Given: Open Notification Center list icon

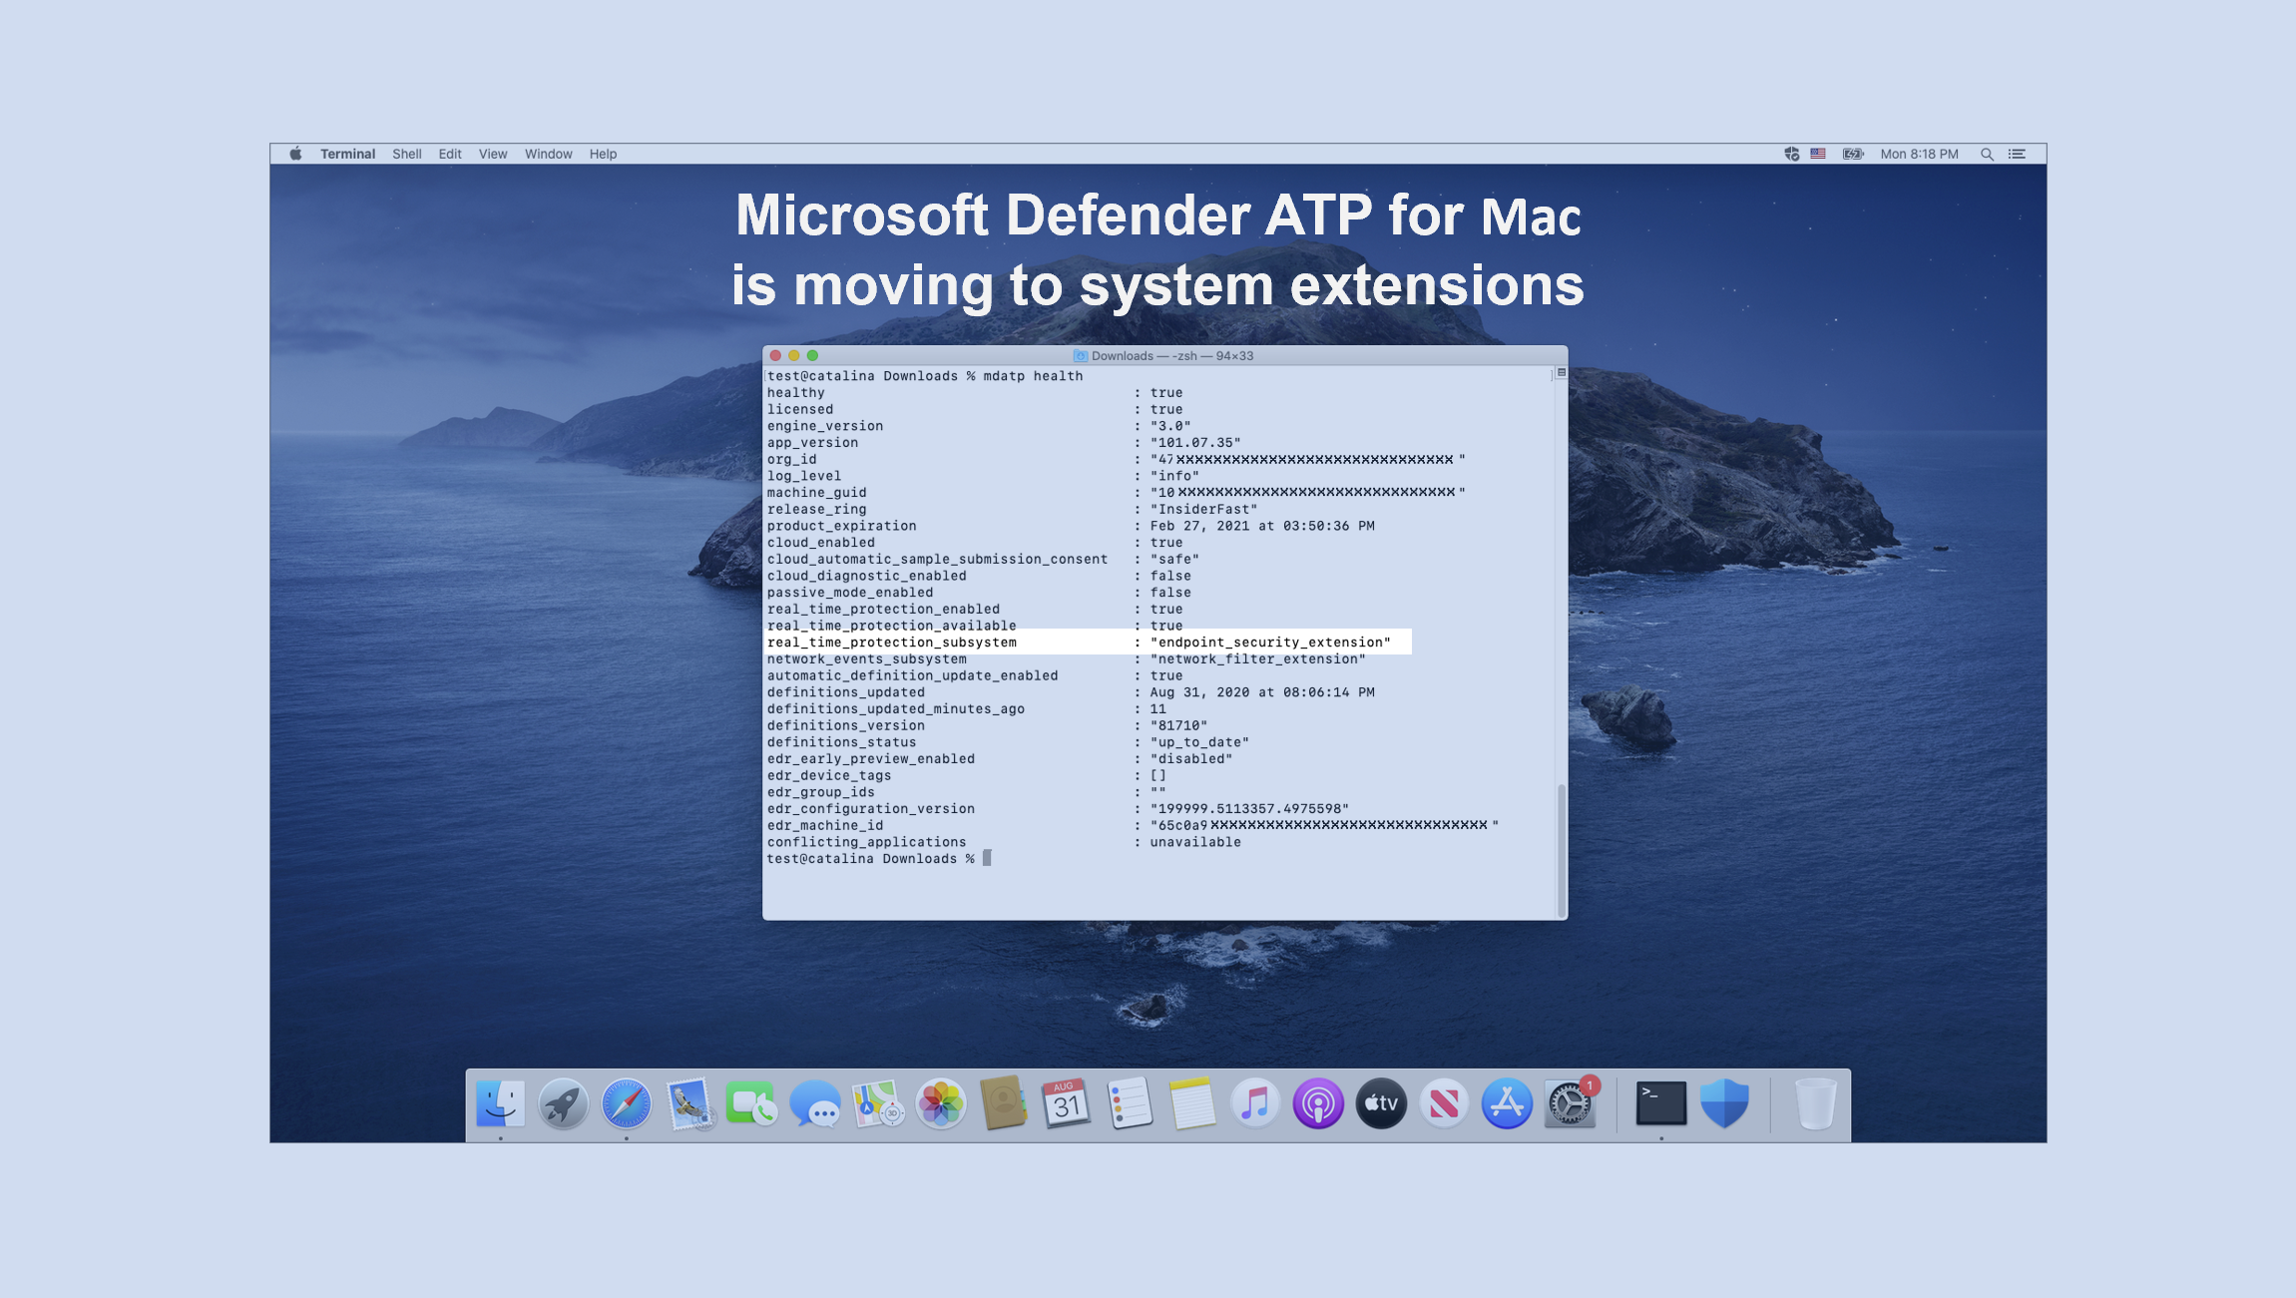Looking at the screenshot, I should click(2017, 154).
